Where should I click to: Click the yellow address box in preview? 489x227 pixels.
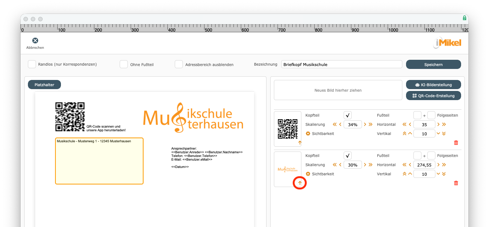tap(99, 161)
